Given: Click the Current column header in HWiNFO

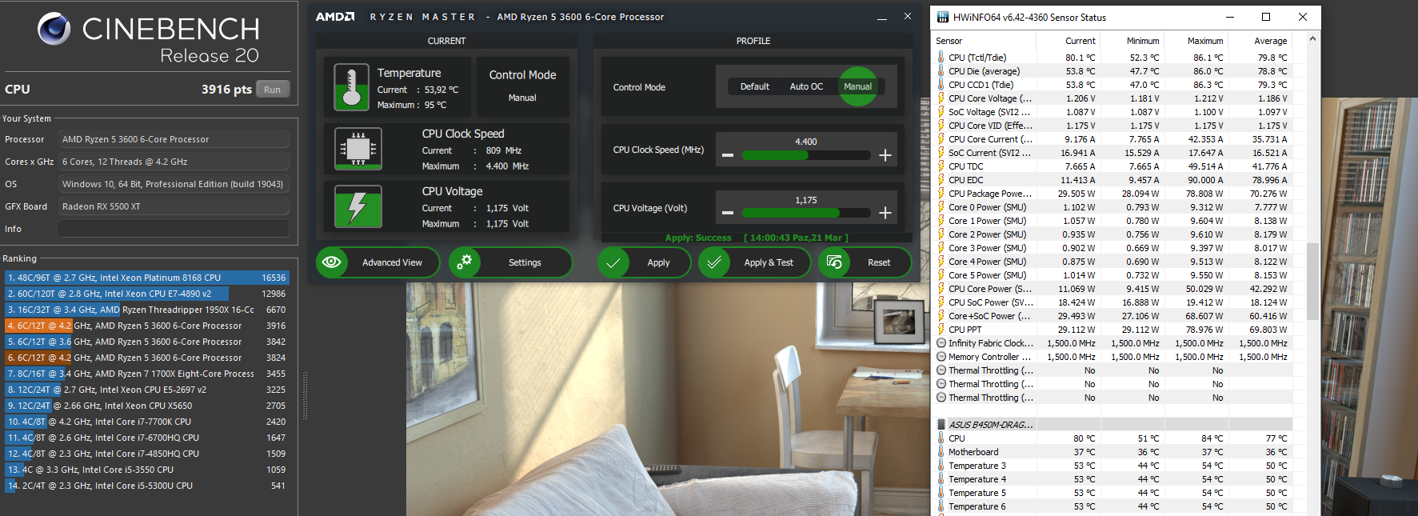Looking at the screenshot, I should [x=1068, y=41].
